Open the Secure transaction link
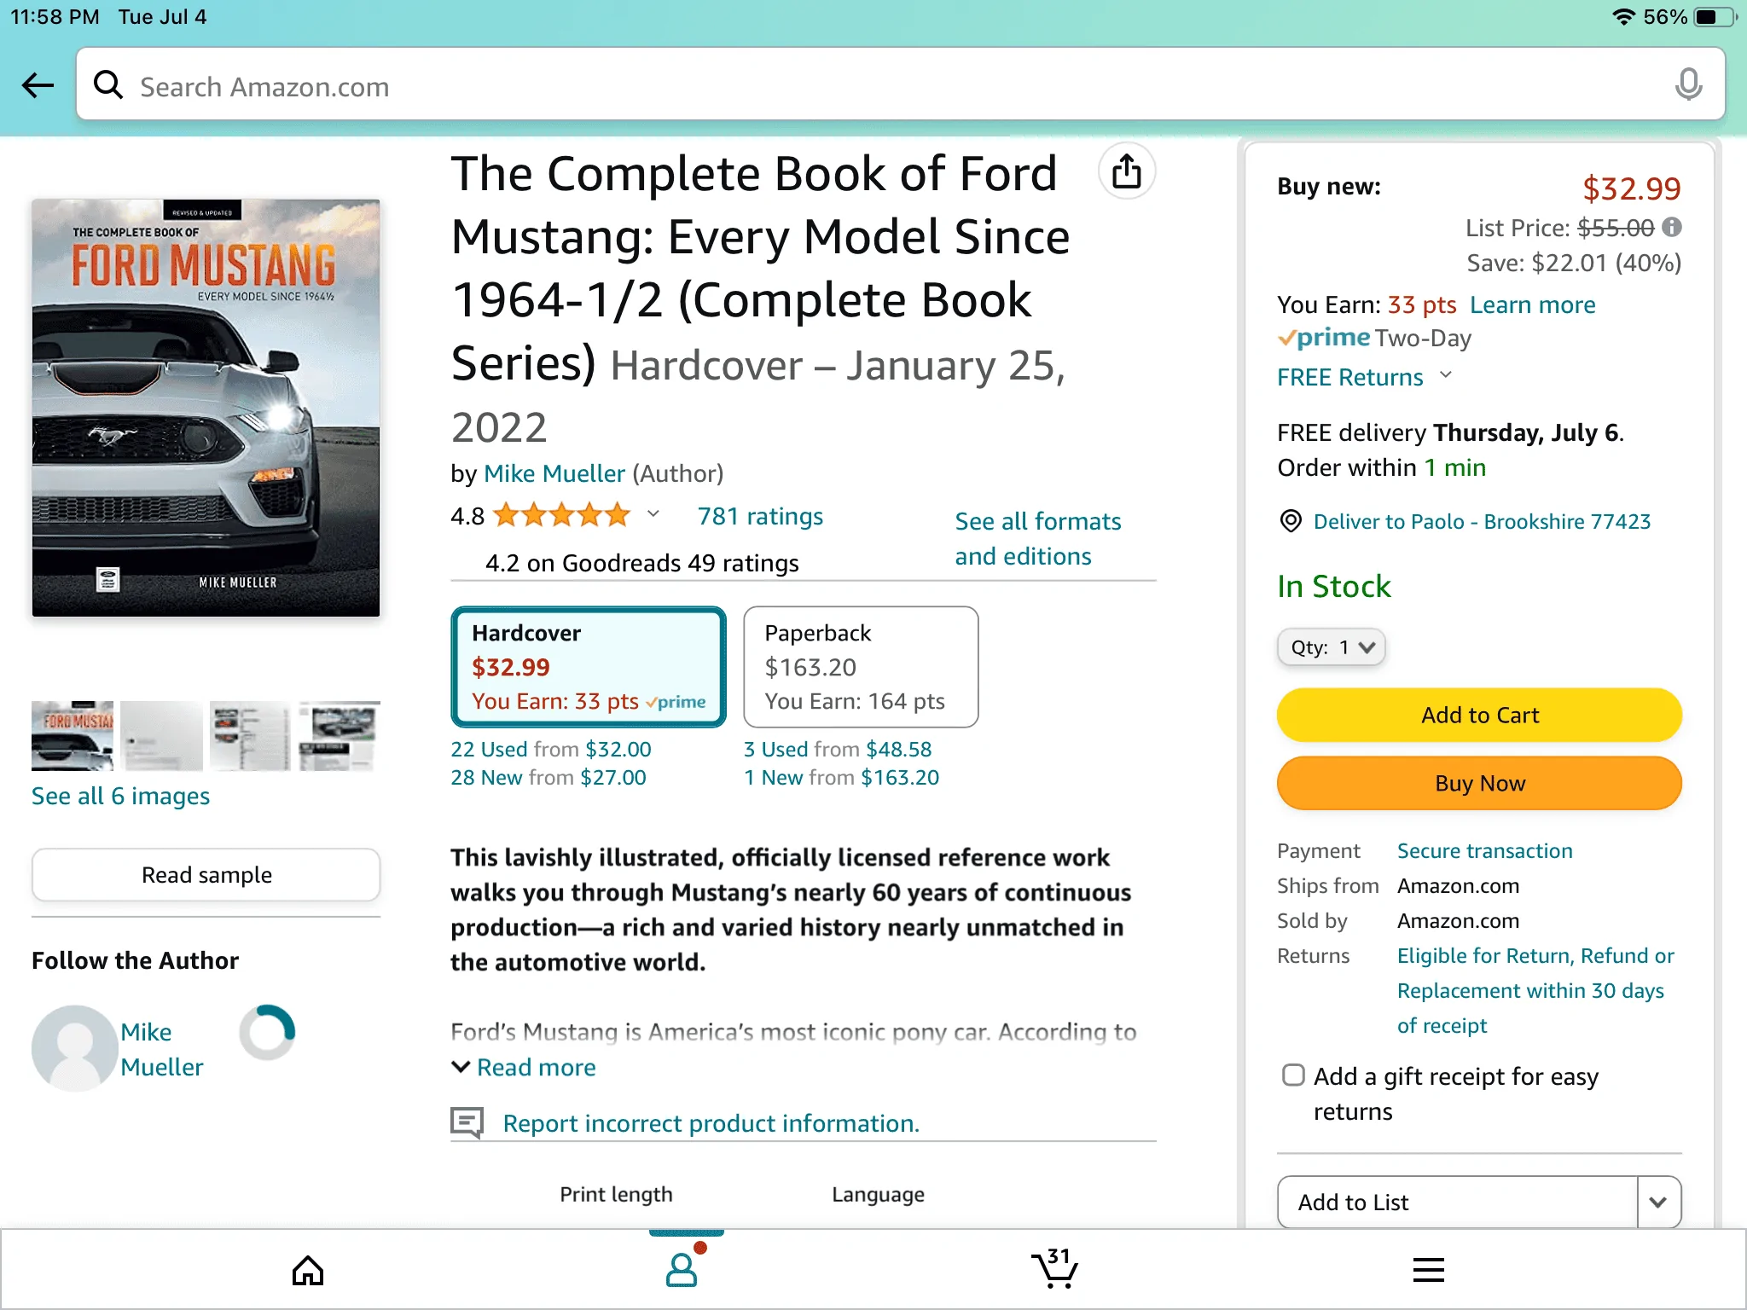Image resolution: width=1747 pixels, height=1310 pixels. [x=1484, y=850]
